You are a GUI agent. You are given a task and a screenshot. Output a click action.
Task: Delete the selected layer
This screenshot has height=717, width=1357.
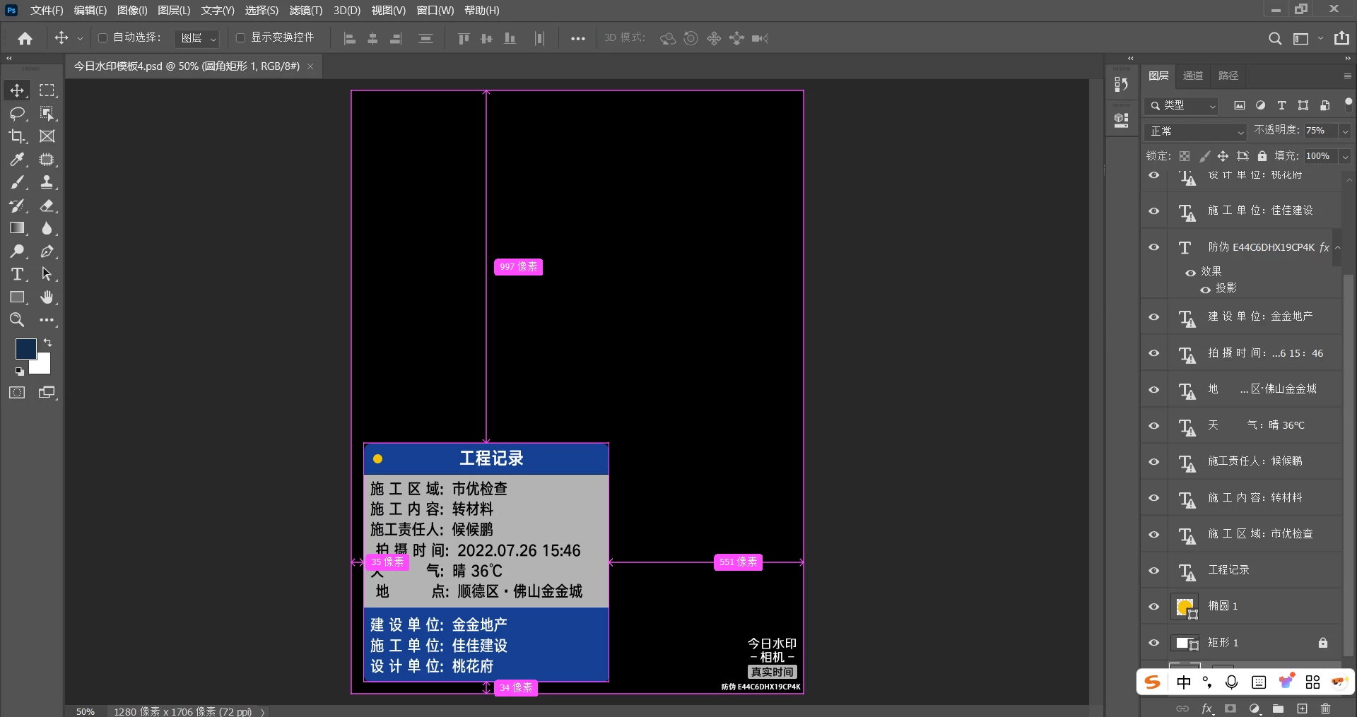coord(1325,709)
